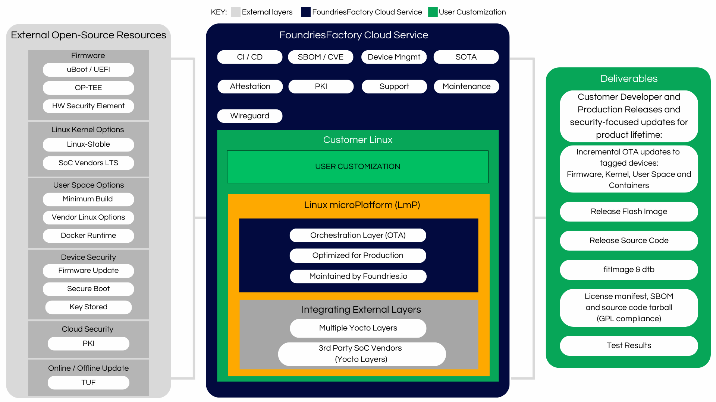Enable the Firmware Update option
The height and width of the screenshot is (402, 716).
click(88, 271)
